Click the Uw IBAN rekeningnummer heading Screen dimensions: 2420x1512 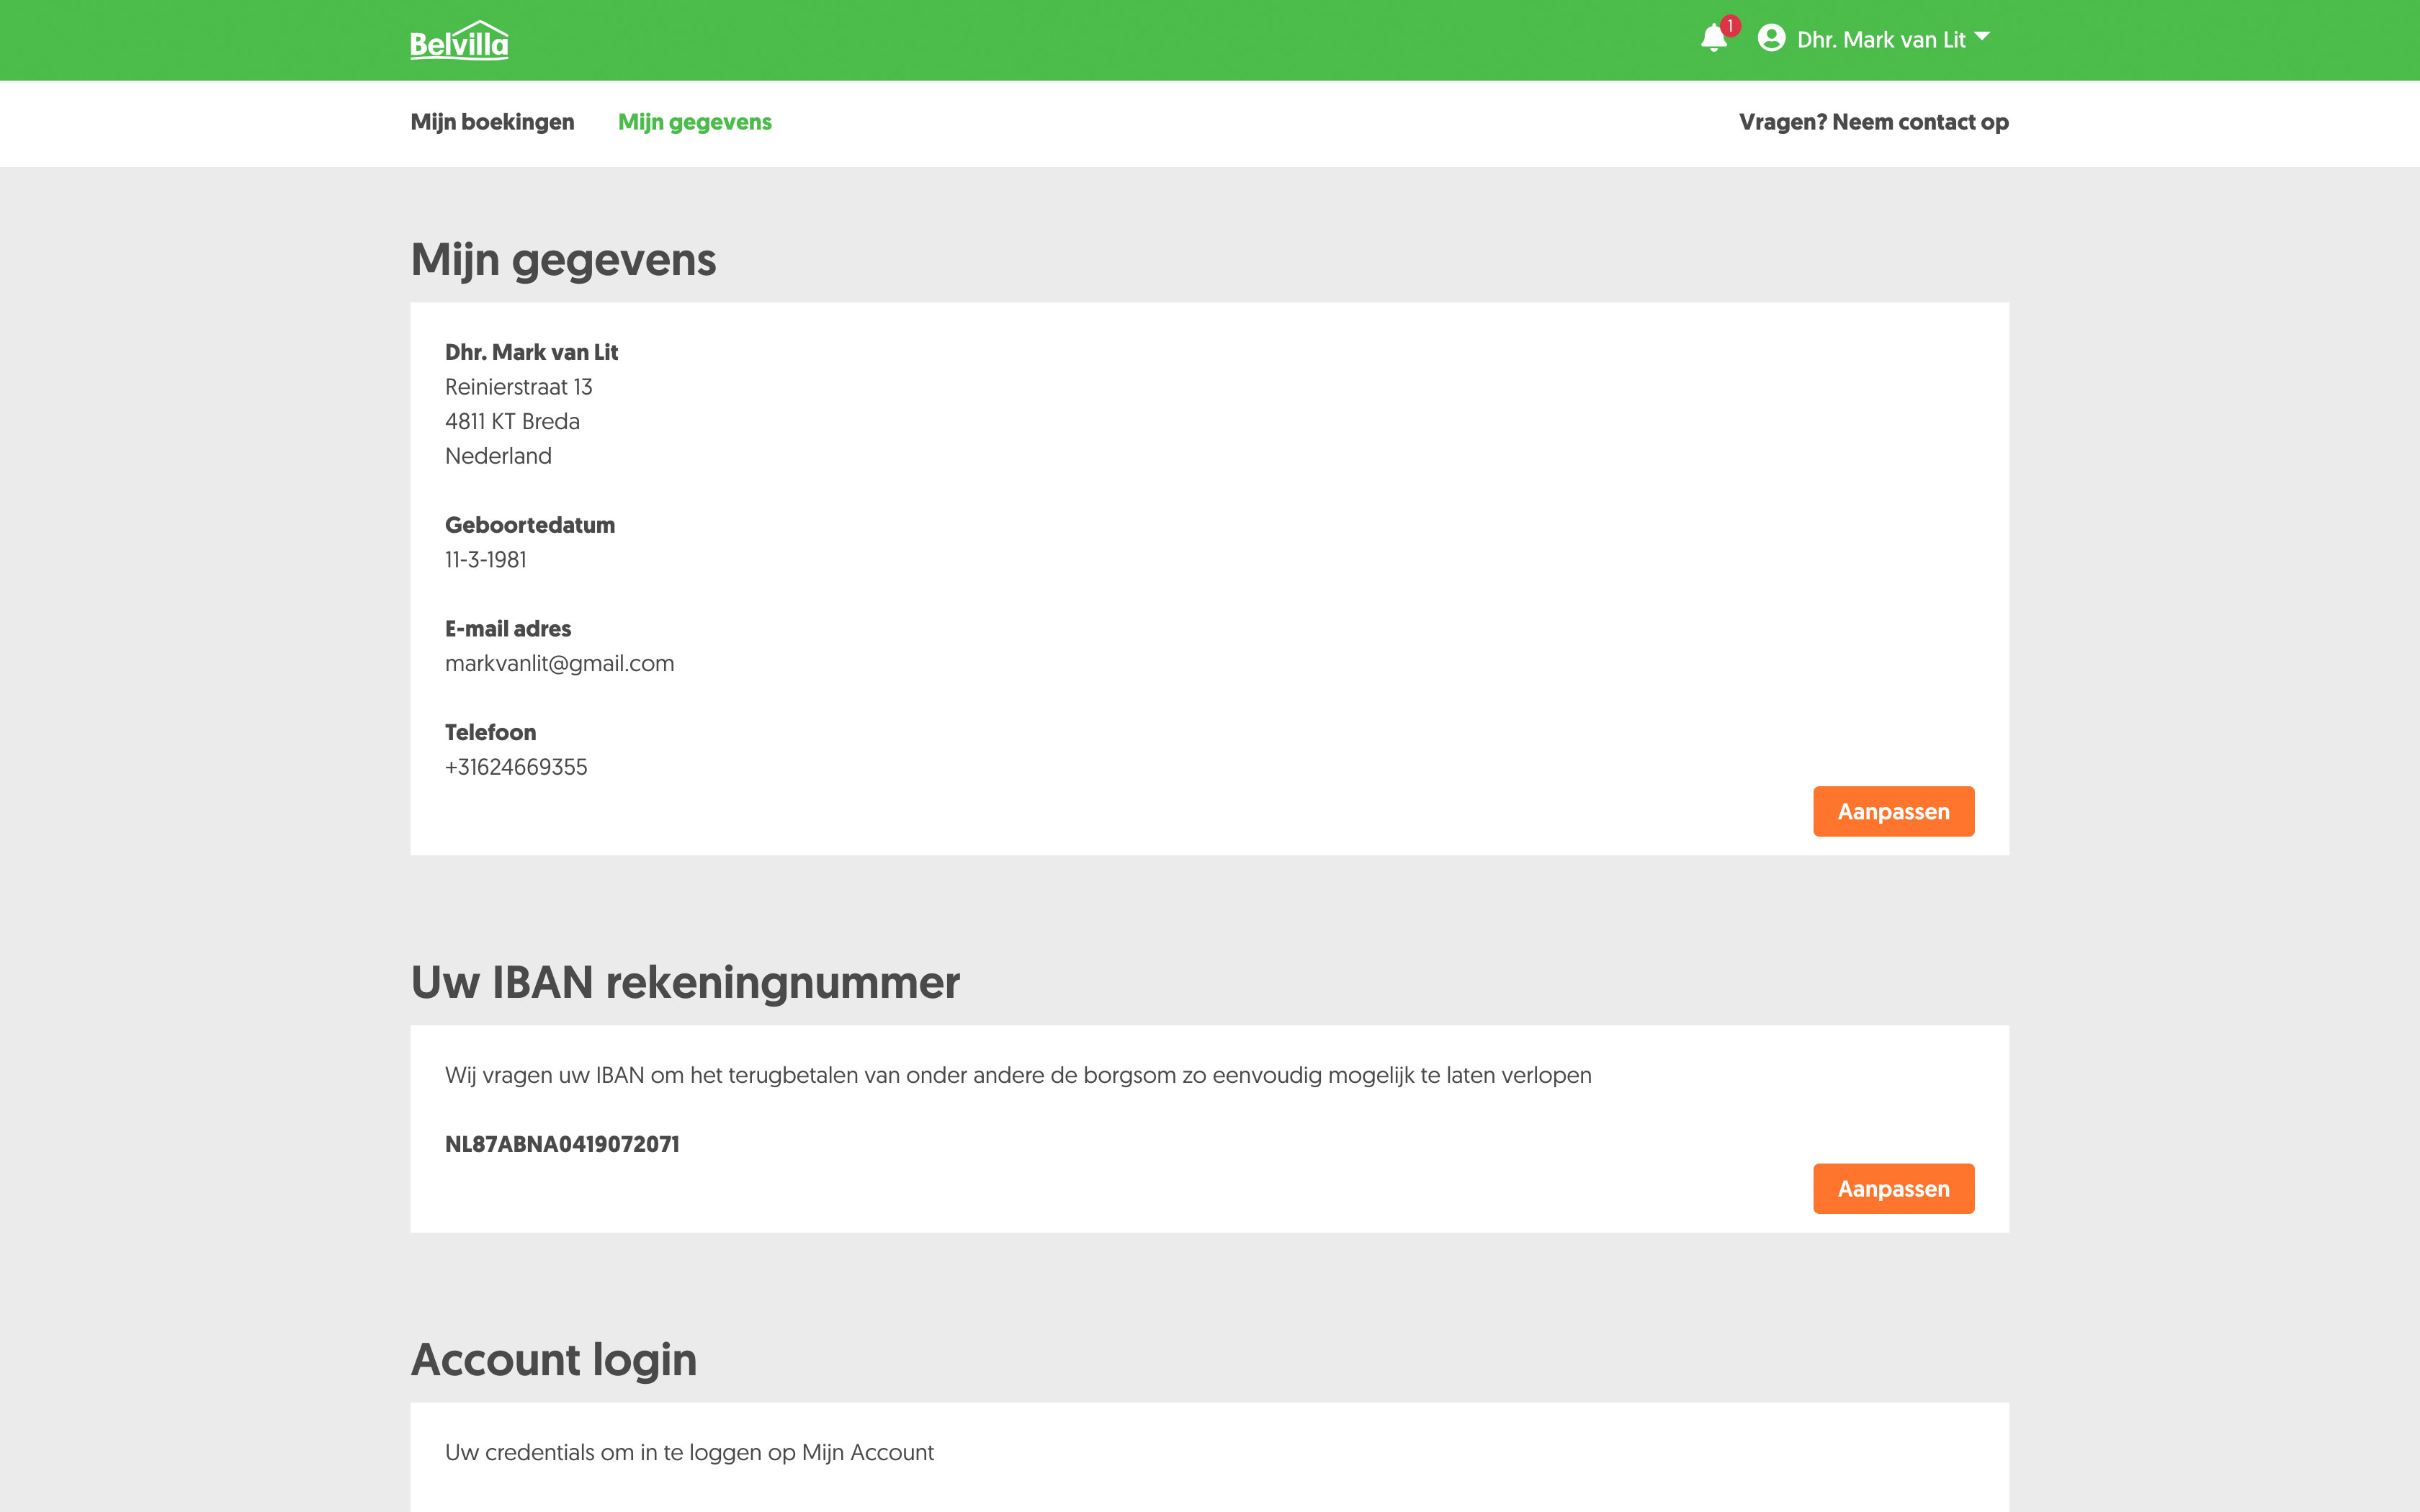pos(685,983)
